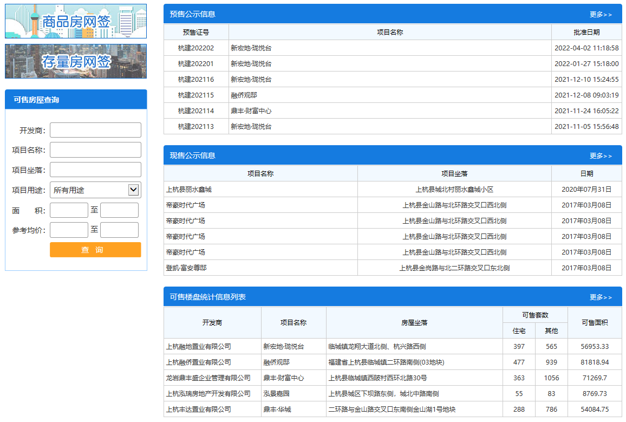This screenshot has width=626, height=422.
Task: Open 鼎丰·财富中心 presale entry
Action: coord(251,111)
